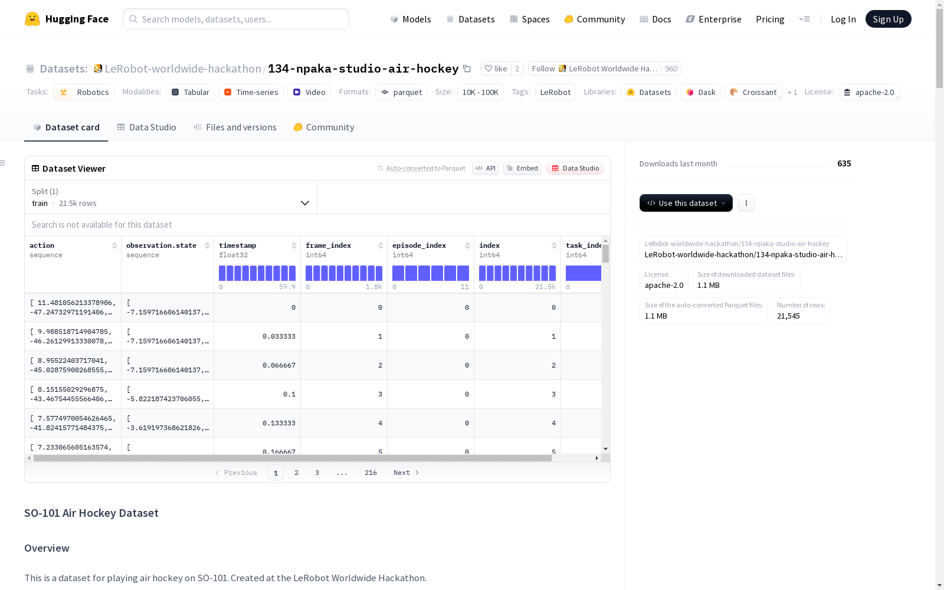
Task: Click the Log In link
Action: [843, 19]
